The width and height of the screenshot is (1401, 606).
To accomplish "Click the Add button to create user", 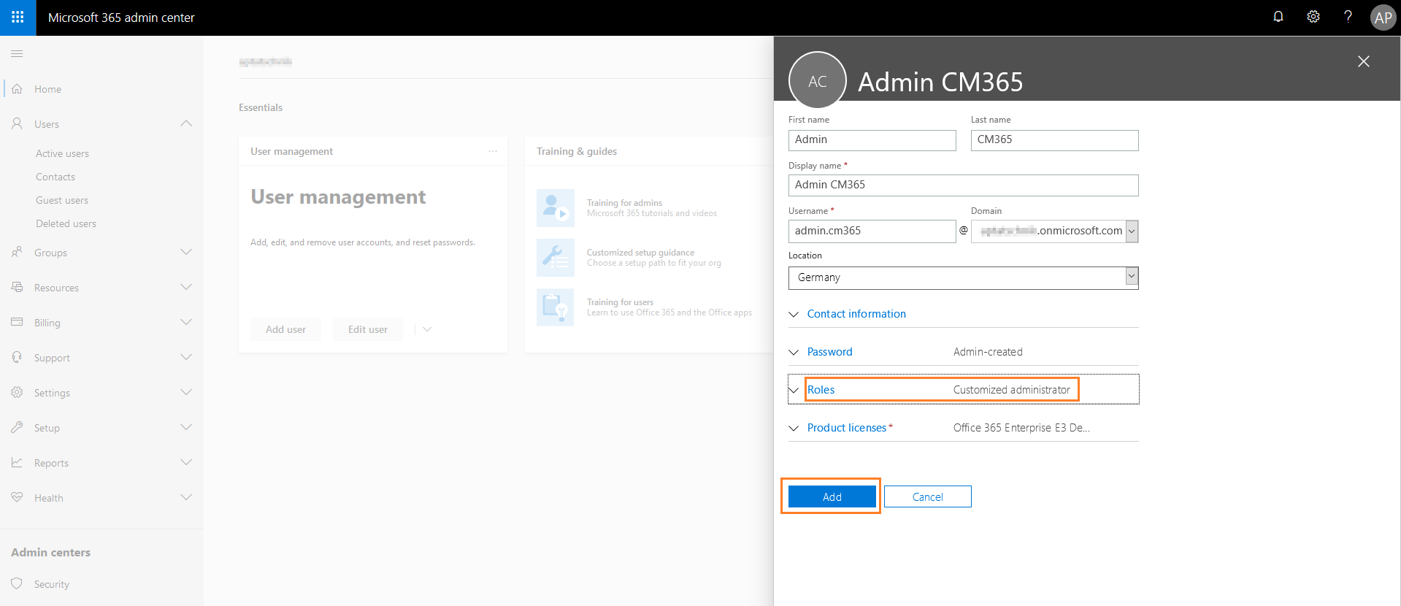I will pyautogui.click(x=832, y=496).
